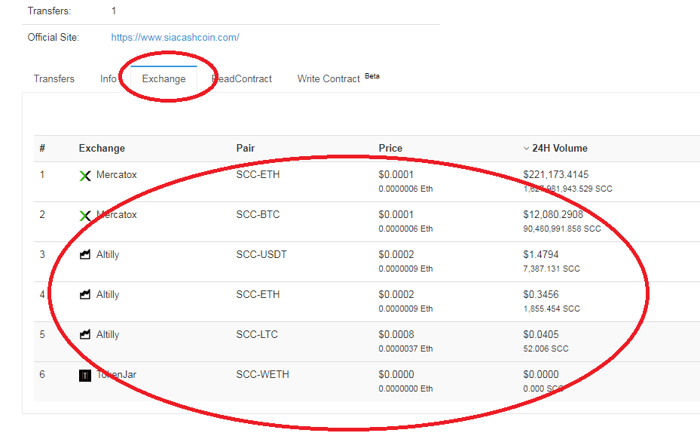Screen dimensions: 700x433
Task: Click the $221,173.4145 volume value
Action: tap(556, 175)
